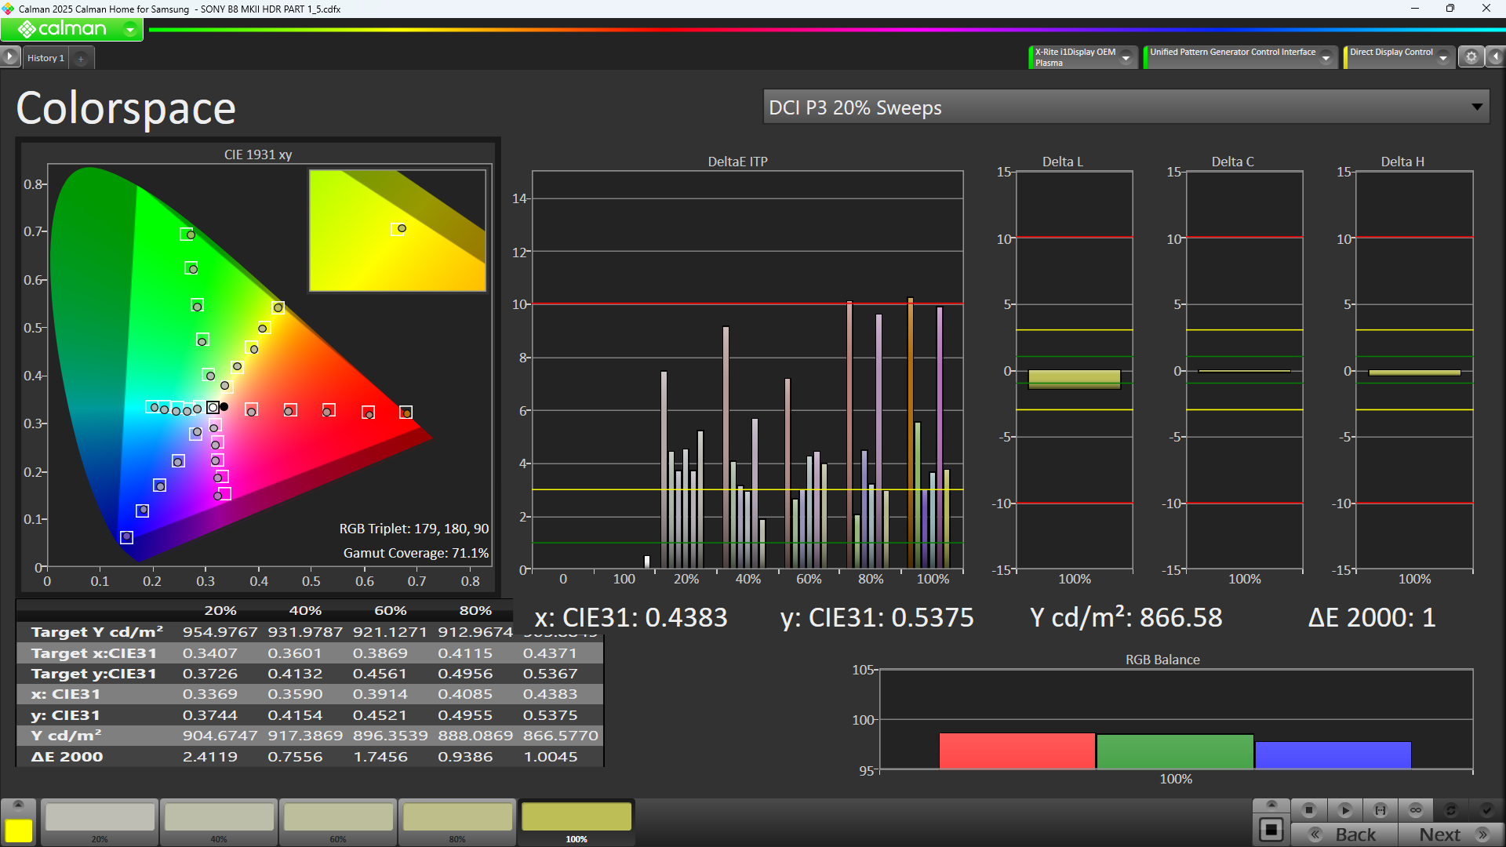Click the yellow color selector square

pos(19,830)
